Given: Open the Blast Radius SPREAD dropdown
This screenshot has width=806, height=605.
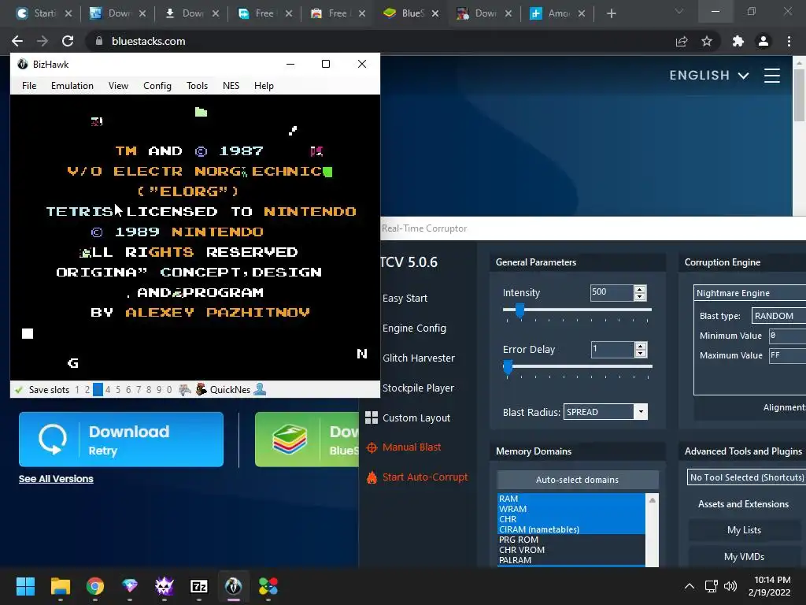Looking at the screenshot, I should pyautogui.click(x=605, y=411).
